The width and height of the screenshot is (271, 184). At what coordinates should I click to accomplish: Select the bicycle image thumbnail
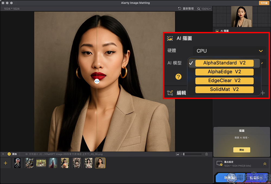tap(41, 163)
